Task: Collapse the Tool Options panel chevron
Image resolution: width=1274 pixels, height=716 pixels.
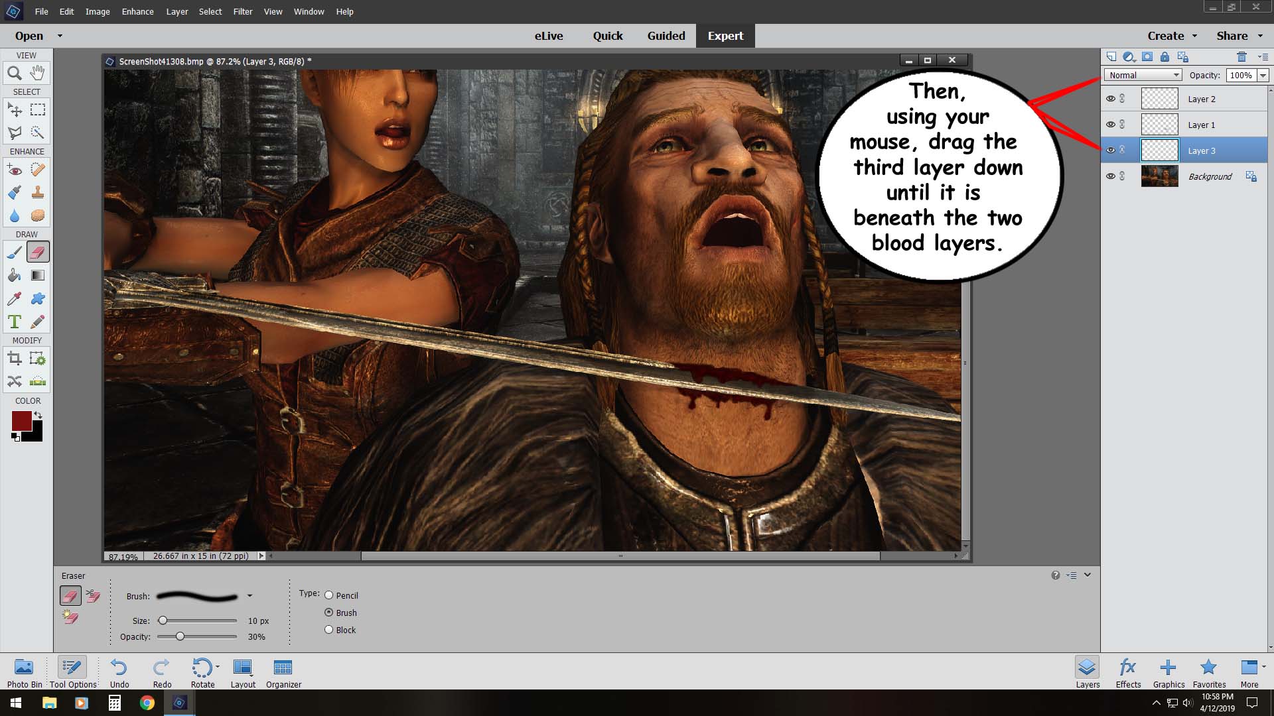Action: click(1088, 575)
